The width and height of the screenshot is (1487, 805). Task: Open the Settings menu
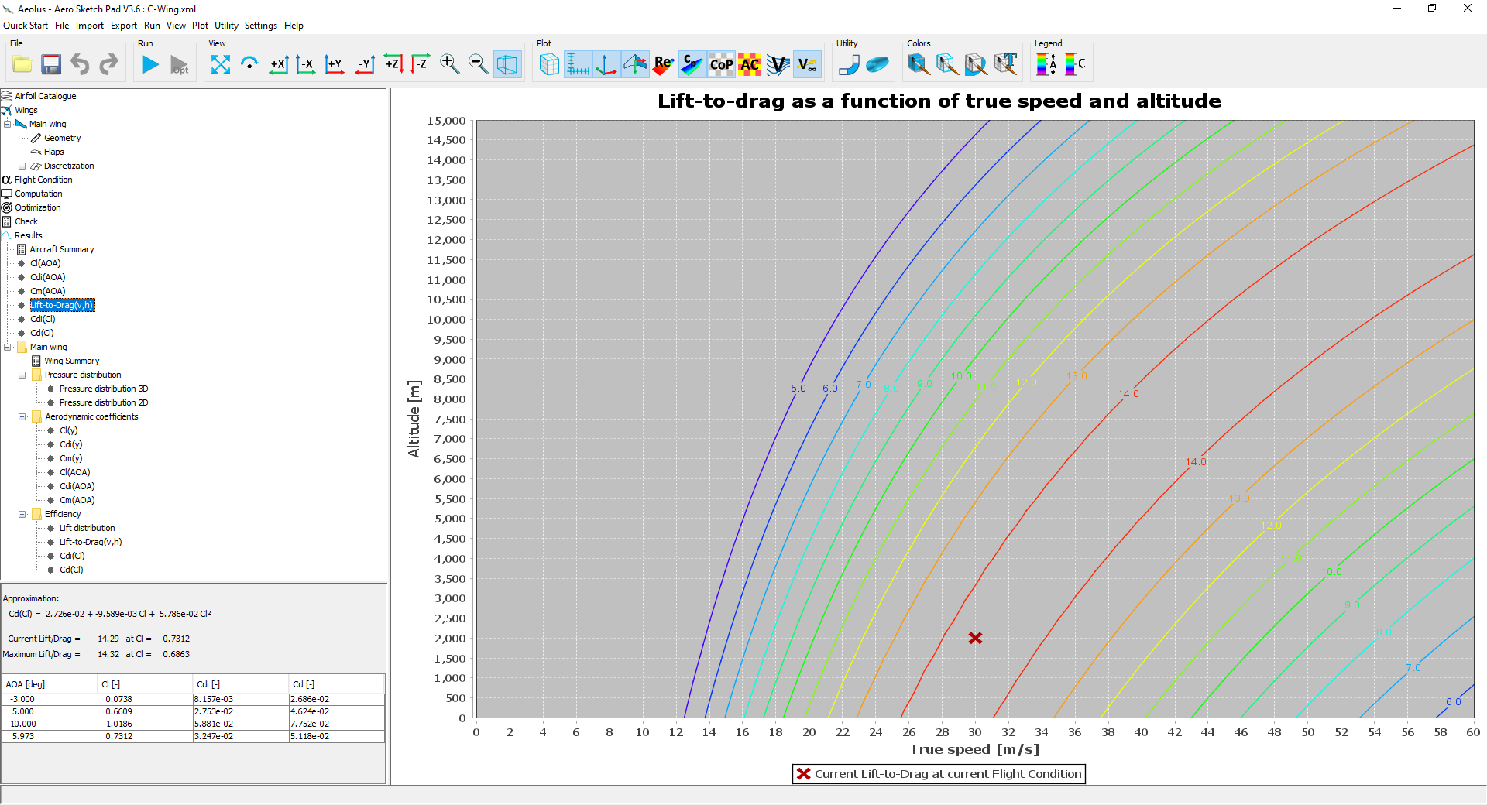click(260, 25)
